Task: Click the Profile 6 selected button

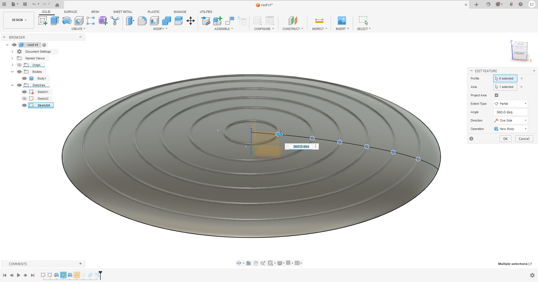Action: point(505,78)
